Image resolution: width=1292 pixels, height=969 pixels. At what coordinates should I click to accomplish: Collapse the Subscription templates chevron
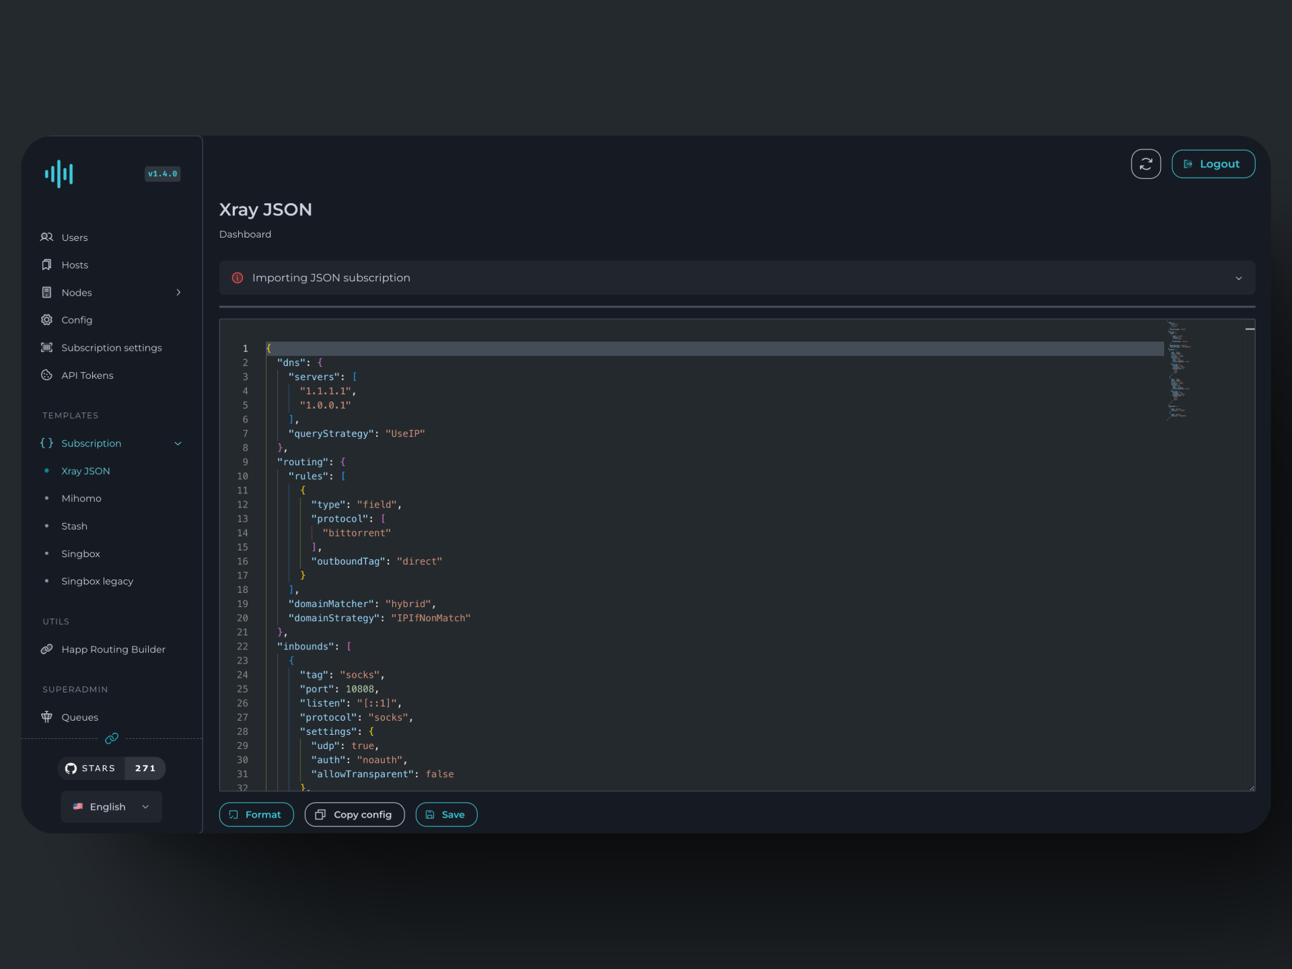[x=178, y=443]
